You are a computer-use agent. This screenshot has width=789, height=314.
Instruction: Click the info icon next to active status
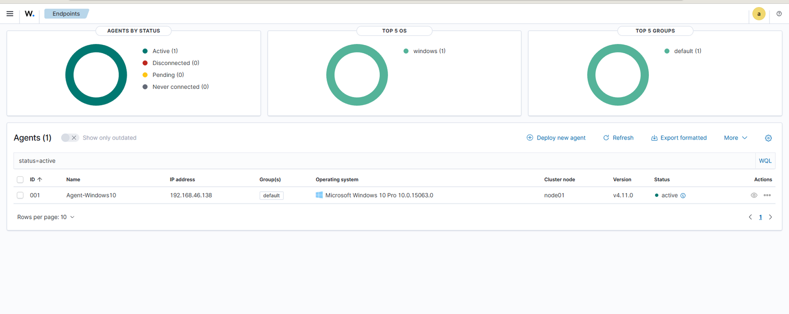[x=683, y=195]
